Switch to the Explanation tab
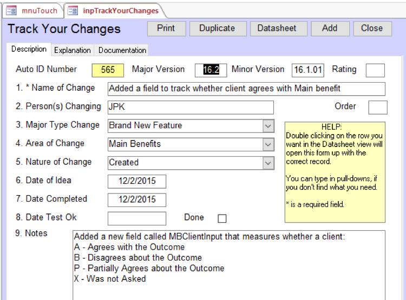 point(72,50)
